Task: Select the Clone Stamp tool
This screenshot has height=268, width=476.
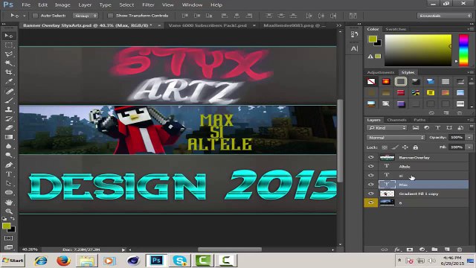Action: click(x=8, y=109)
